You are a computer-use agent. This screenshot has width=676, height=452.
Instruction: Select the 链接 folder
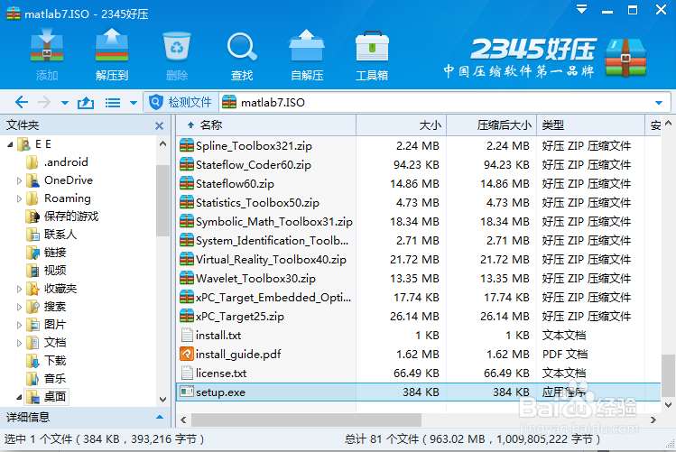click(x=46, y=253)
